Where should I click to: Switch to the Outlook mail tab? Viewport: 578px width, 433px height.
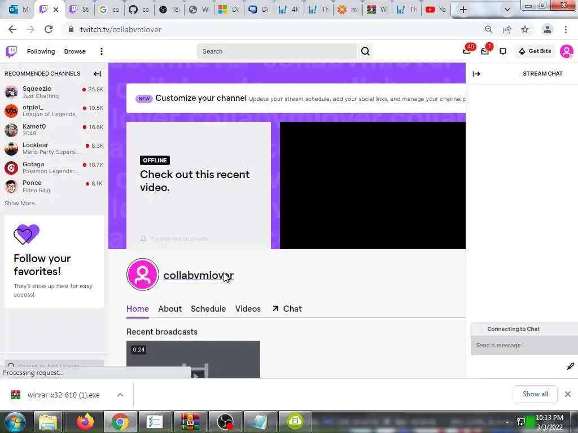tap(19, 10)
